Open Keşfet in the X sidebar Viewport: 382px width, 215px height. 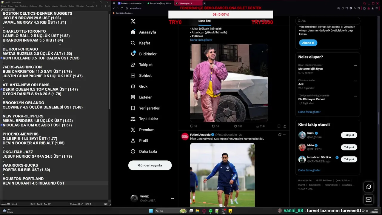click(141, 43)
